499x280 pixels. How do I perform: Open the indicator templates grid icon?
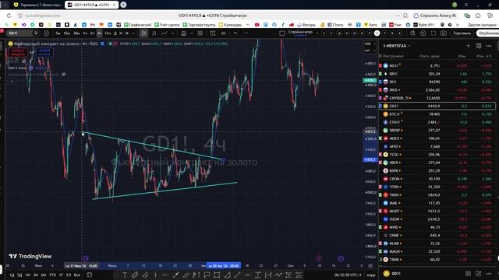pos(200,33)
